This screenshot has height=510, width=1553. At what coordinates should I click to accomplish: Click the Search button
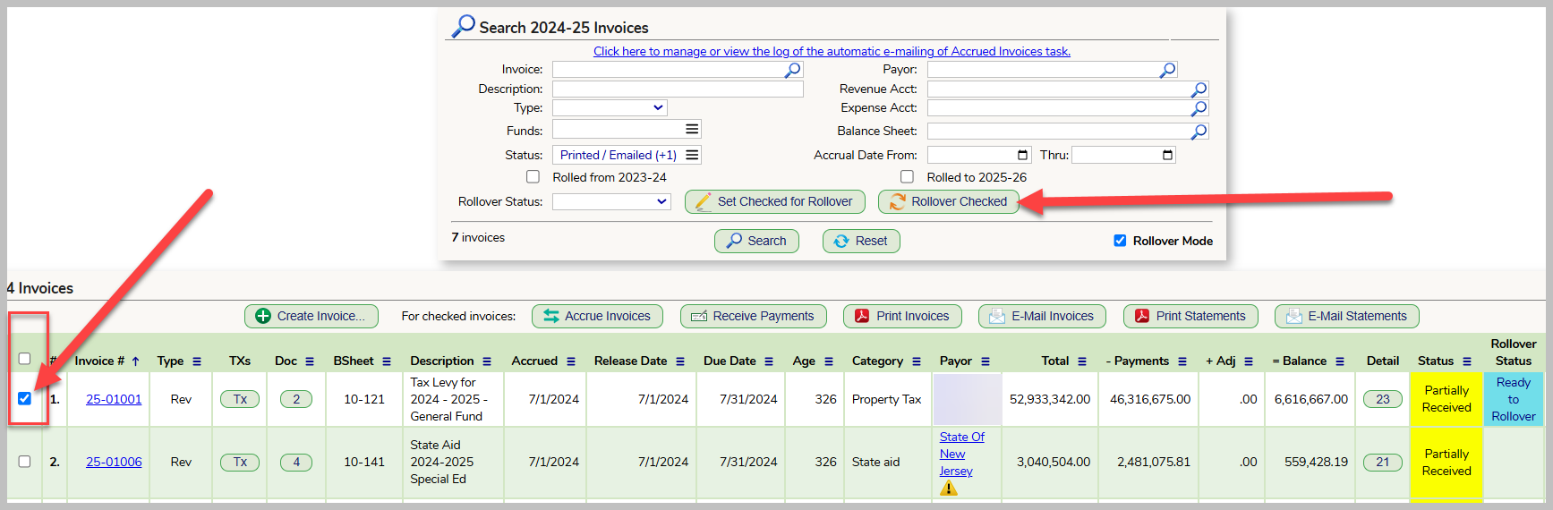click(756, 241)
